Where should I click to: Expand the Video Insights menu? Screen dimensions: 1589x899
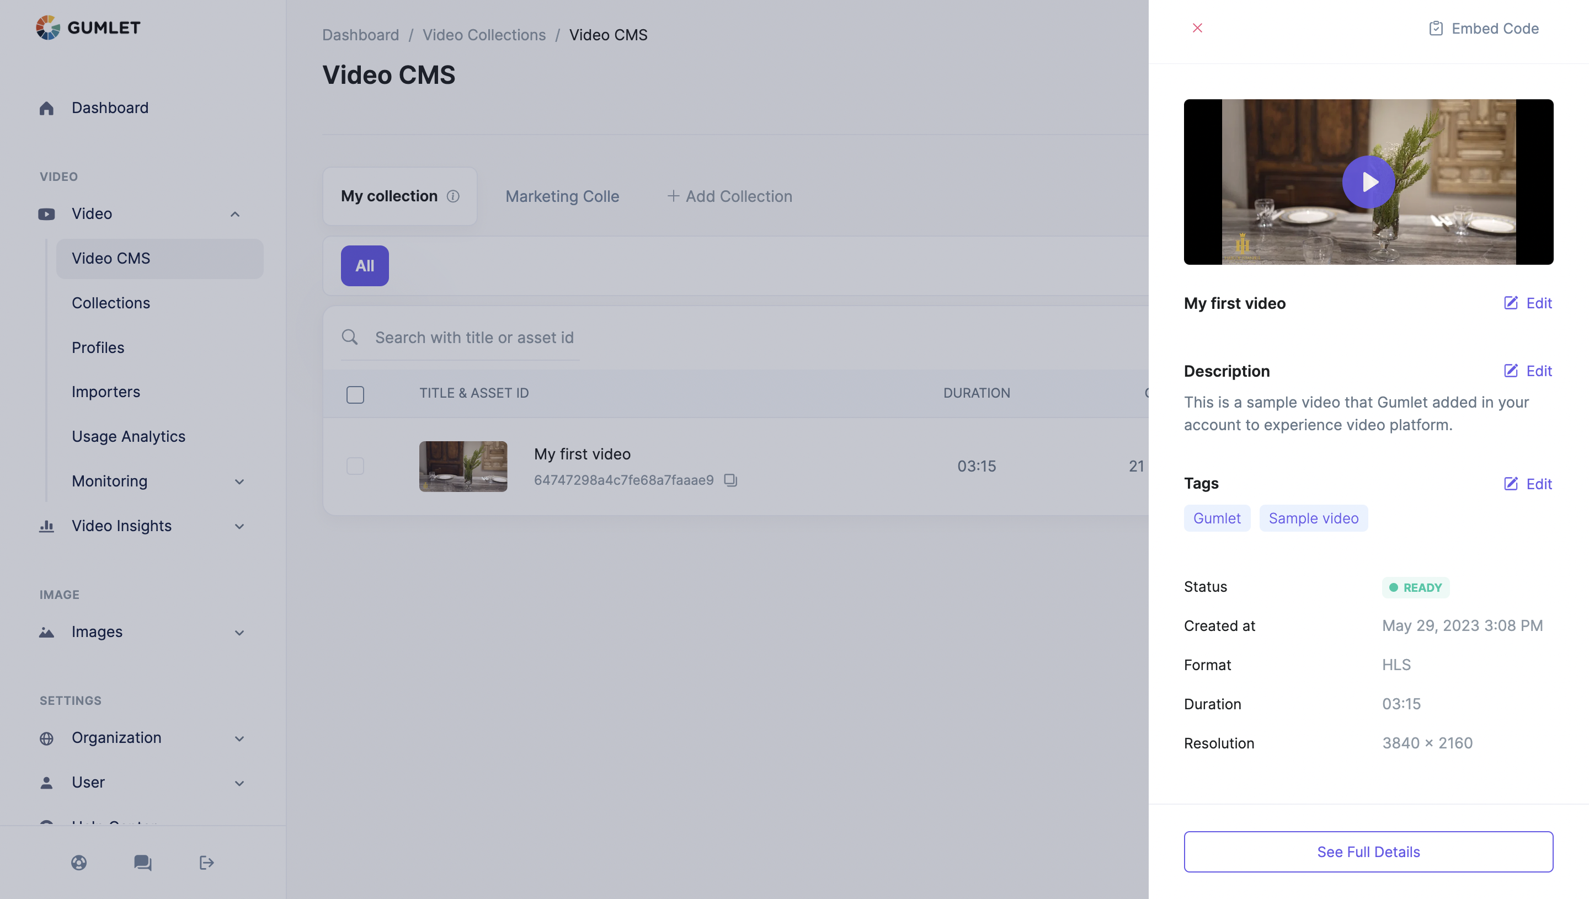tap(239, 526)
